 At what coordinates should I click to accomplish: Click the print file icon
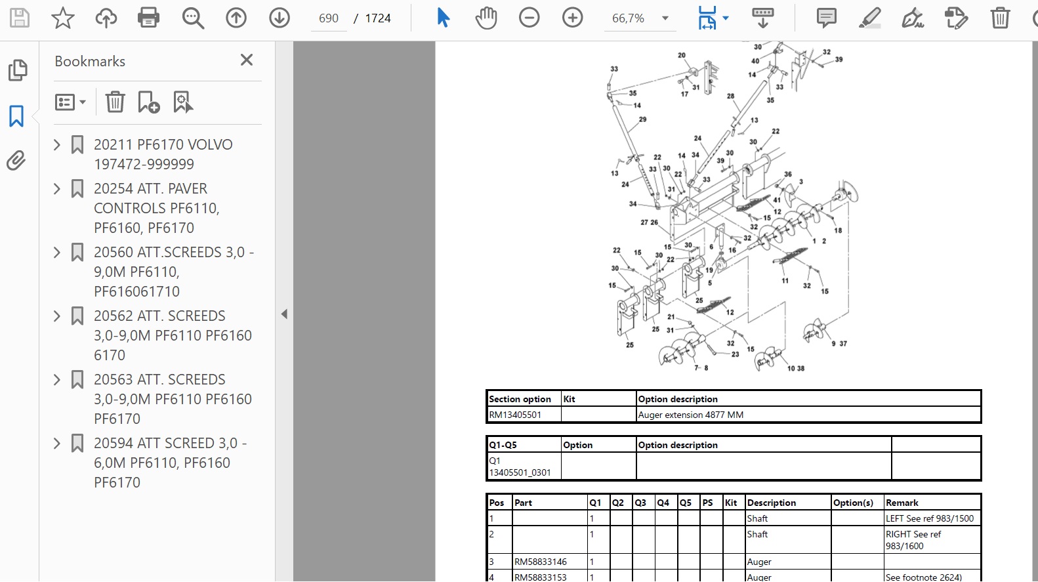(x=148, y=18)
